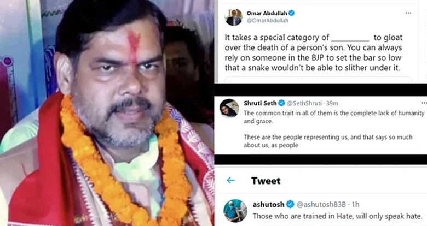
Task: Open ashutosh's profile picture
Action: tap(235, 211)
